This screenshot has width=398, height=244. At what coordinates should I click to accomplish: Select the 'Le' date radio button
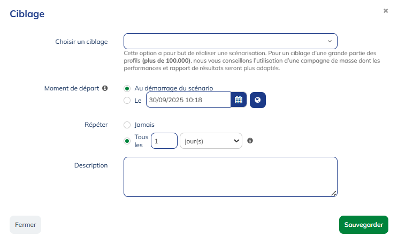pos(127,100)
